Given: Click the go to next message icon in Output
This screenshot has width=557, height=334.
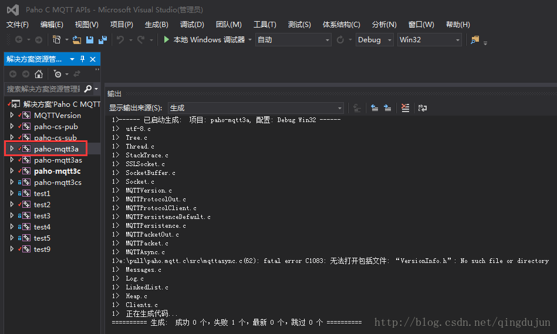Looking at the screenshot, I should point(387,107).
